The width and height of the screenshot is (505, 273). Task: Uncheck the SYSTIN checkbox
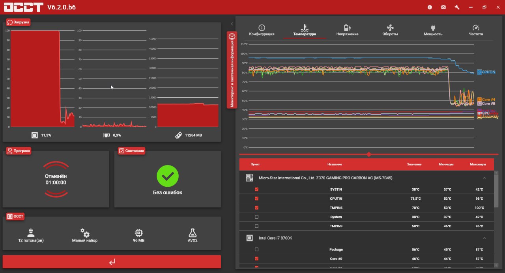click(257, 189)
